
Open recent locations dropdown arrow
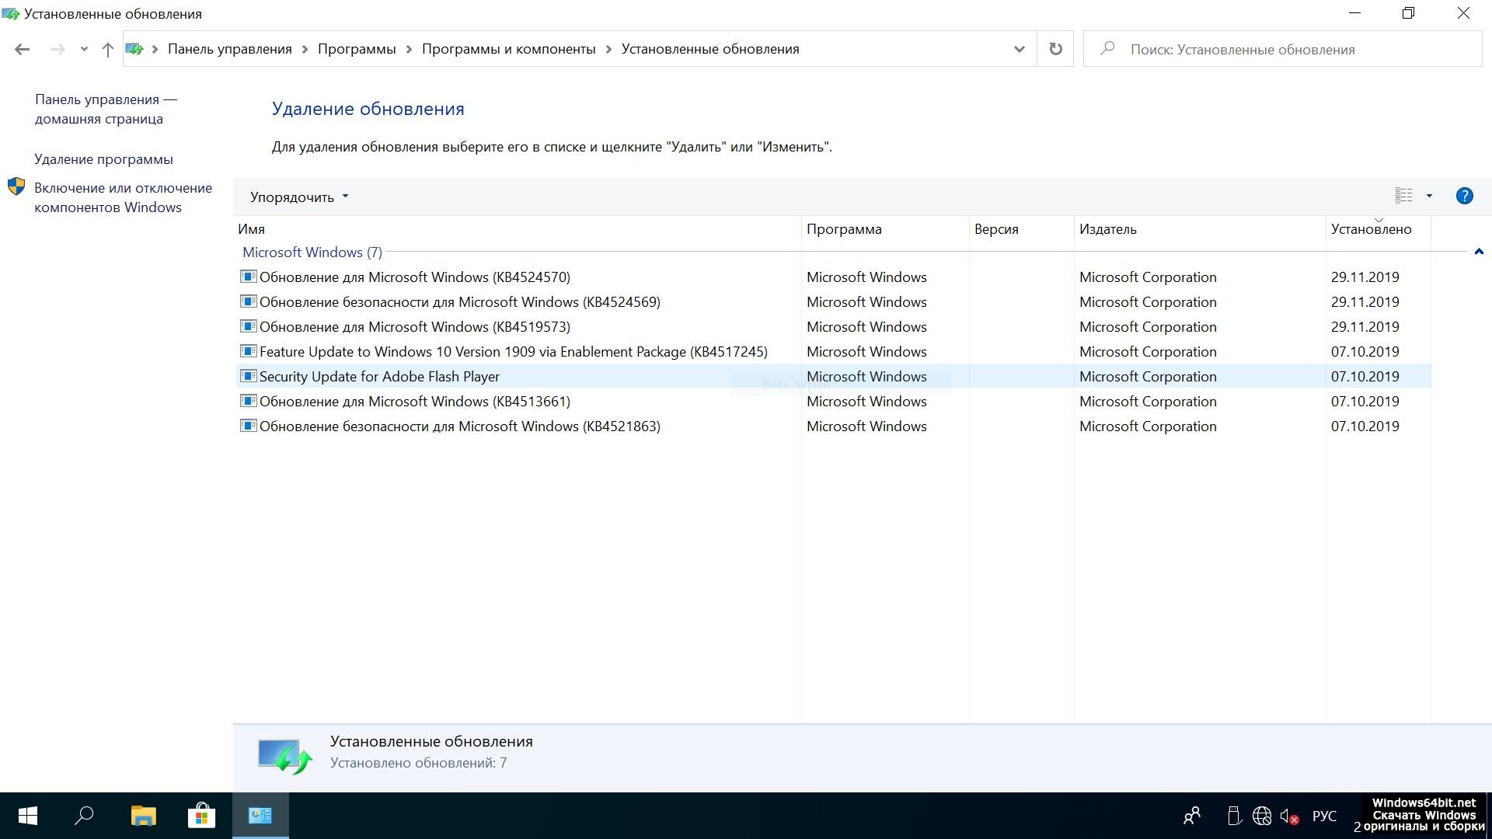(84, 50)
